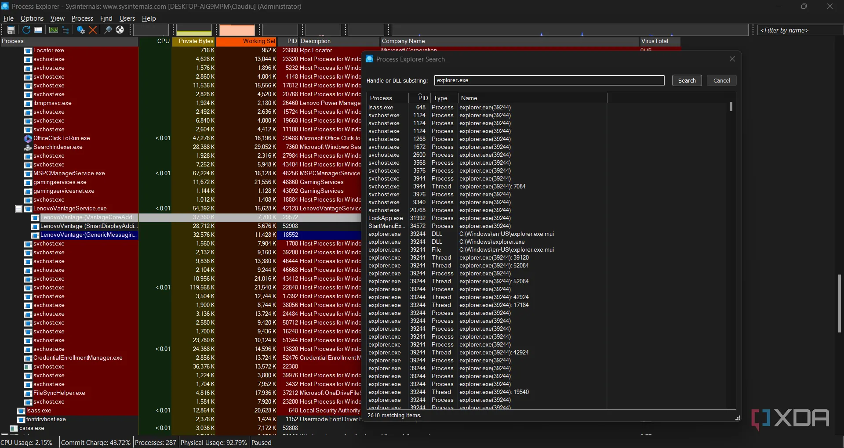Screen dimensions: 844x448
Task: Sort by the CPU column header
Action: (155, 41)
